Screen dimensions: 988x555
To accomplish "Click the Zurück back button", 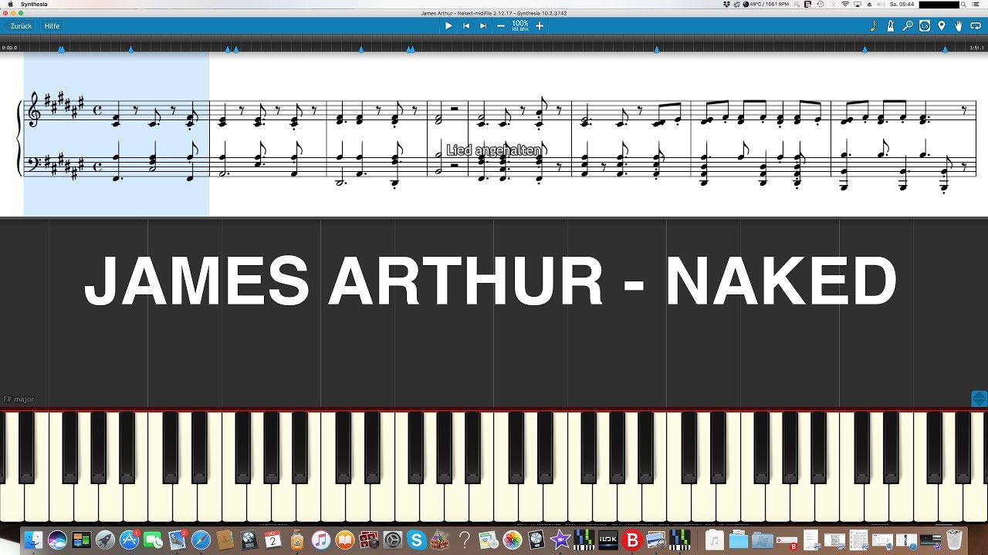I will [19, 26].
